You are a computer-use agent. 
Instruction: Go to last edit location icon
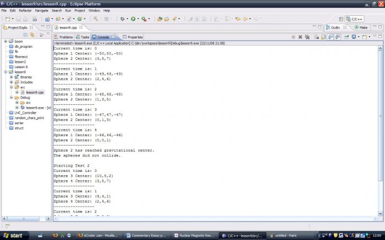tap(238, 19)
